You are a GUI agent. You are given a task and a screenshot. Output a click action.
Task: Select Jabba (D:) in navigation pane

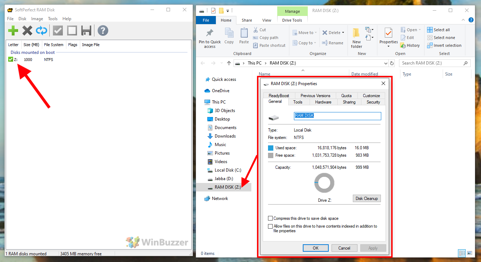[224, 179]
